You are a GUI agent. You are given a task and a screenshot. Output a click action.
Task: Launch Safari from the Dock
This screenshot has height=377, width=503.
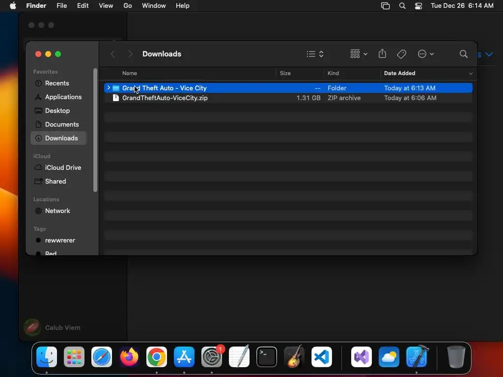click(102, 357)
